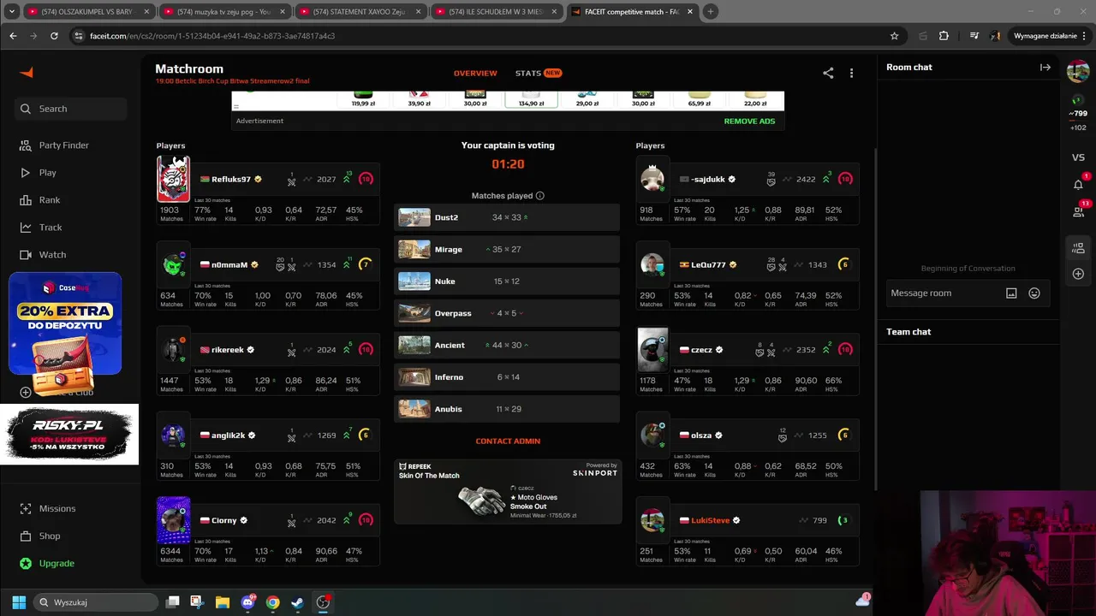Select the Mirage map row
This screenshot has height=616, width=1096.
click(507, 250)
